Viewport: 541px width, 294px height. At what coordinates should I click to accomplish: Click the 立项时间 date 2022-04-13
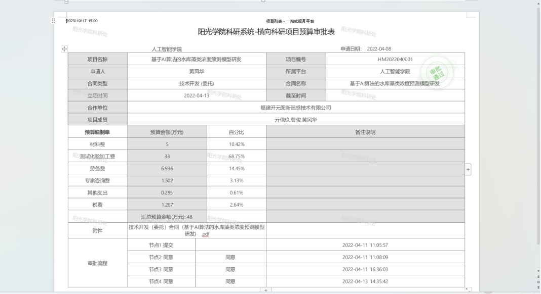click(x=197, y=95)
